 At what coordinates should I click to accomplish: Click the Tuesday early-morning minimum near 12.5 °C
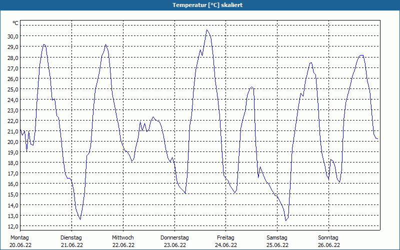[x=80, y=219]
